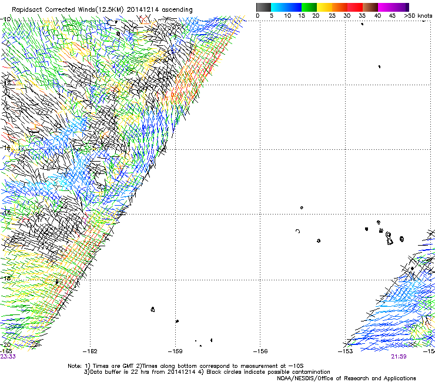The height and width of the screenshot is (382, 435).
Task: Click the longitude label '-156'
Action: coord(260,351)
